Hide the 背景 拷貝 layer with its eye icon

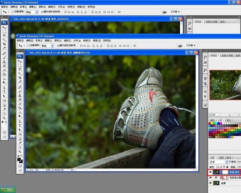pyautogui.click(x=210, y=172)
